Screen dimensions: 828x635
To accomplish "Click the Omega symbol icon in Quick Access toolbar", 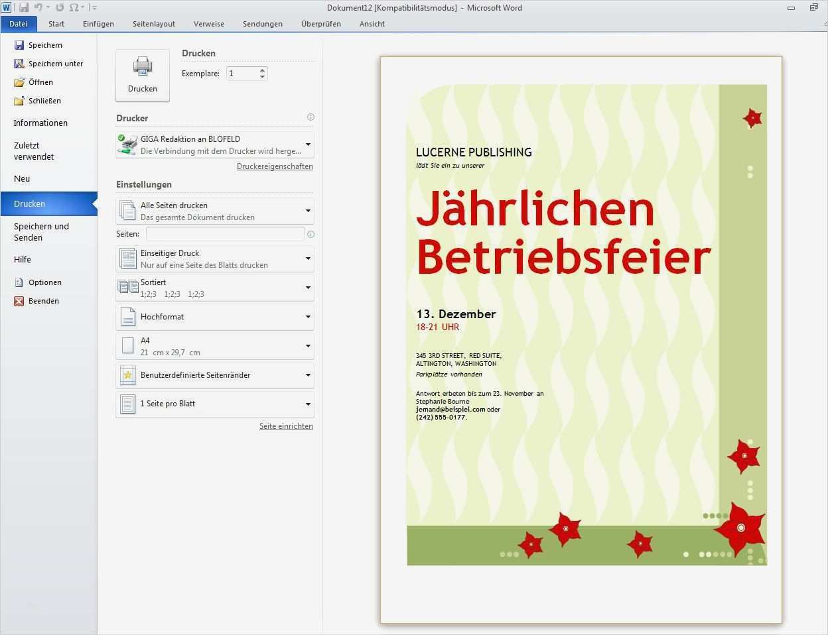I will coord(73,7).
